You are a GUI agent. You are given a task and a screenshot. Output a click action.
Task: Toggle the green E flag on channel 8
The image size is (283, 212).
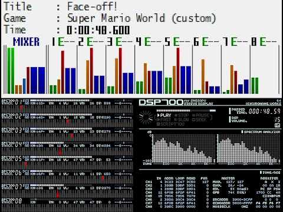263,42
